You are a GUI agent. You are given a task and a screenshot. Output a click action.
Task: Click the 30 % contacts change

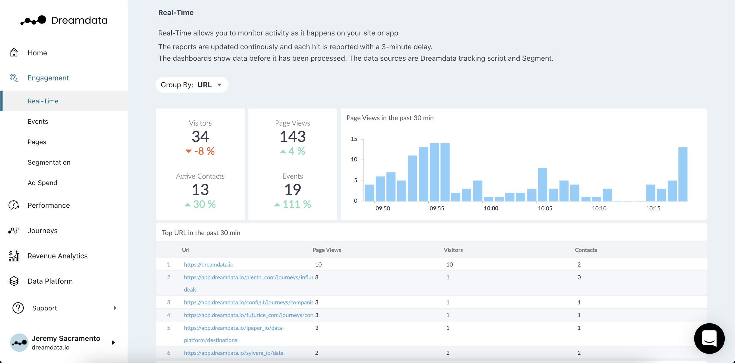[200, 204]
